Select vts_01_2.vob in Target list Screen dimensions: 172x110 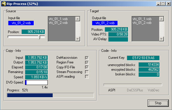[x=142, y=23]
